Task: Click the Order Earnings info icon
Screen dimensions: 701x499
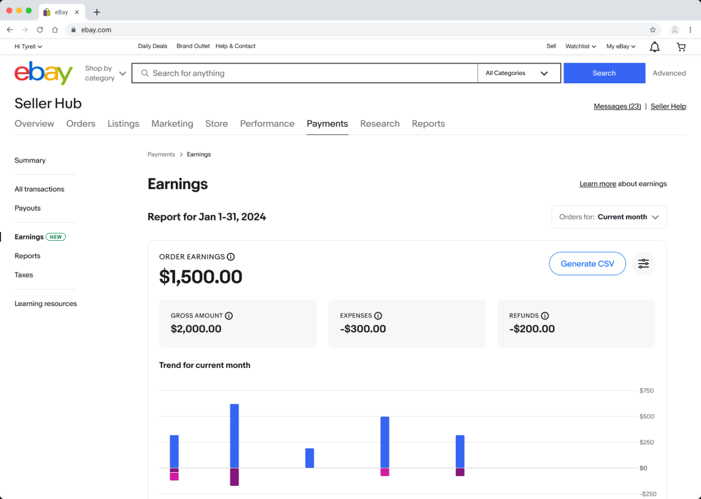Action: coord(231,257)
